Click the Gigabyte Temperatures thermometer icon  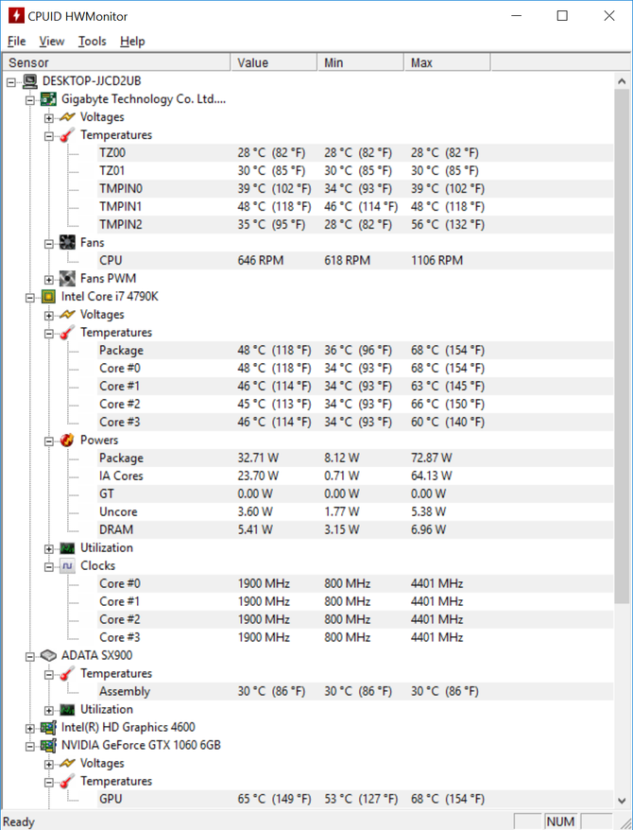[x=67, y=135]
